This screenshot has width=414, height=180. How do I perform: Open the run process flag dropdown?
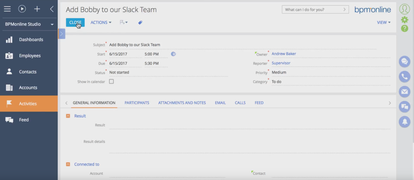123,23
